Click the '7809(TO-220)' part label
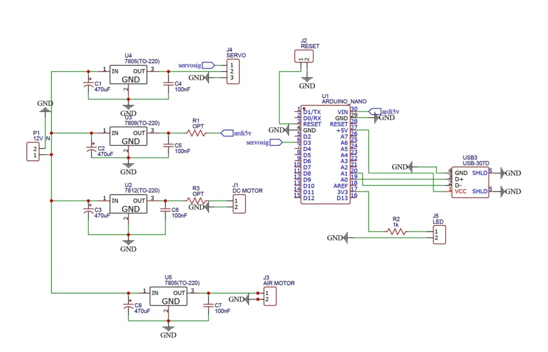 click(x=142, y=123)
